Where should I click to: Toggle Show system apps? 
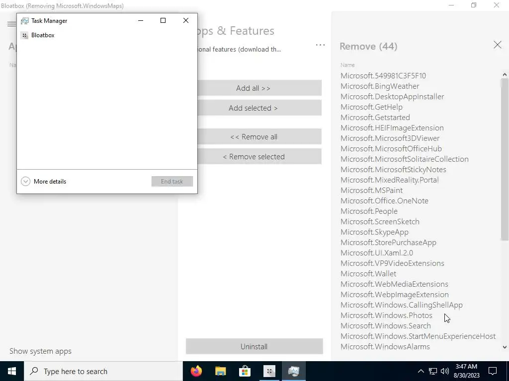pyautogui.click(x=40, y=351)
